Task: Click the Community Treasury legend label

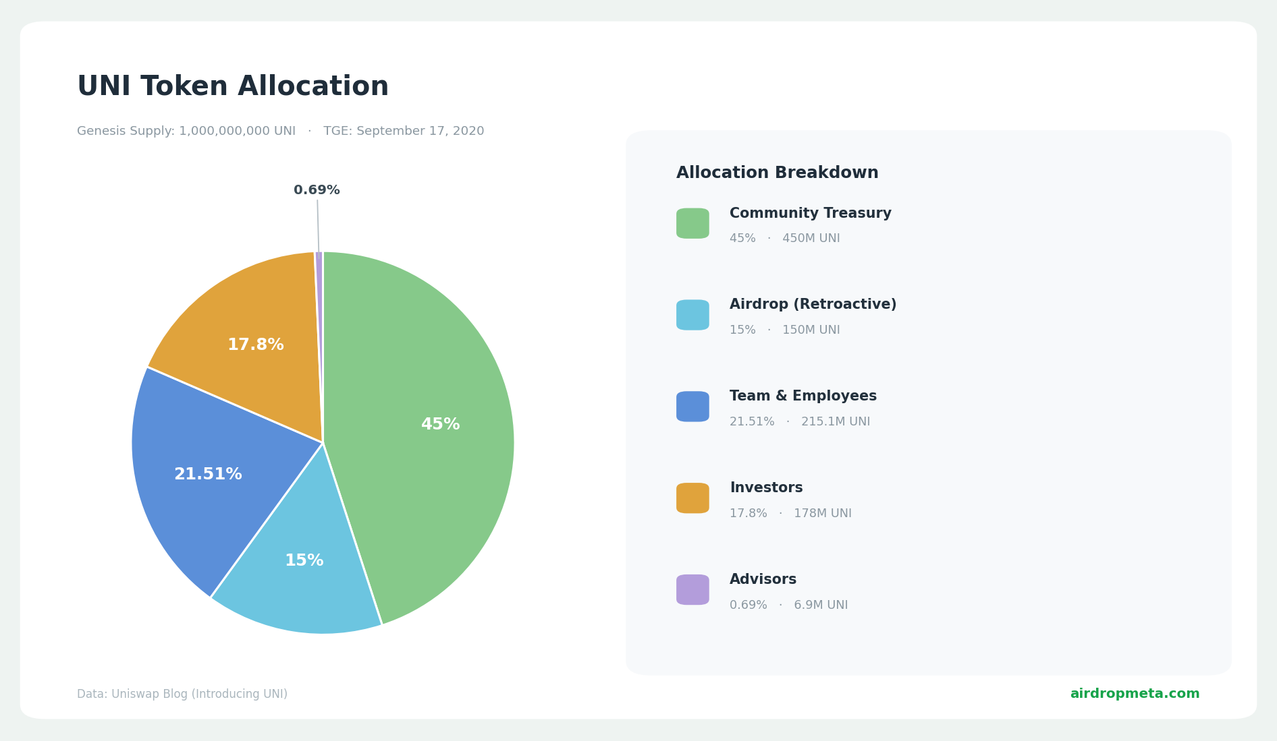Action: pos(810,214)
